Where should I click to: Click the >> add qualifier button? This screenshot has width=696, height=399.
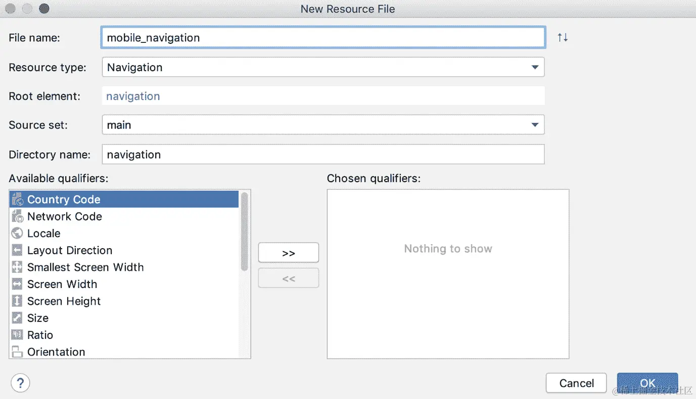tap(288, 252)
